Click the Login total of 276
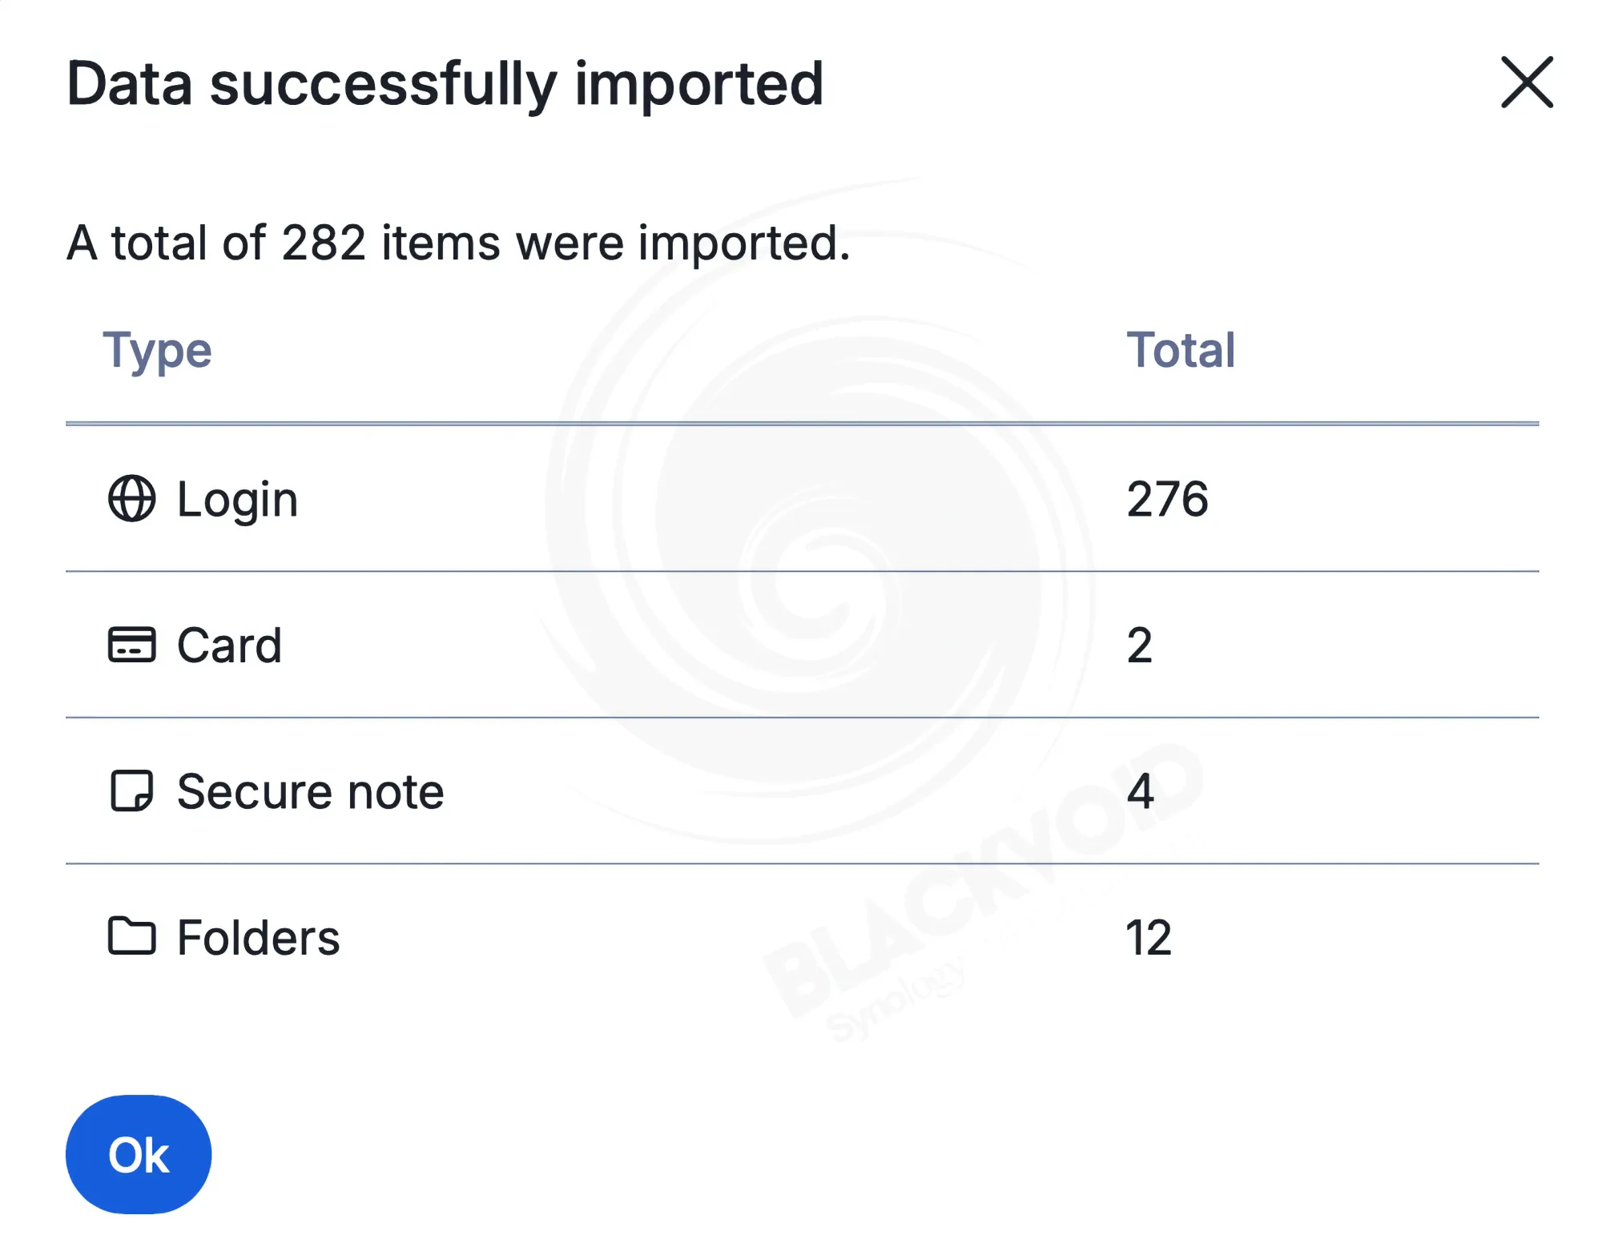This screenshot has height=1259, width=1602. click(x=1167, y=499)
